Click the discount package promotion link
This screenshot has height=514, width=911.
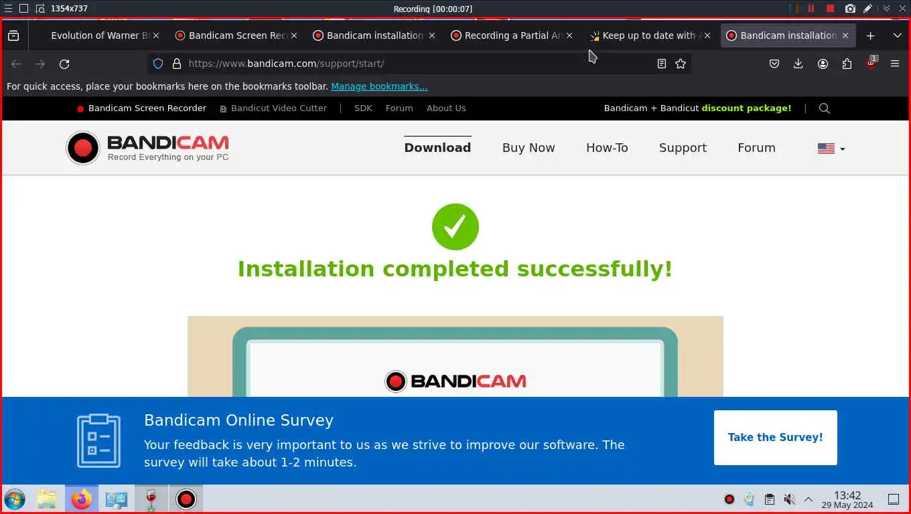(697, 108)
